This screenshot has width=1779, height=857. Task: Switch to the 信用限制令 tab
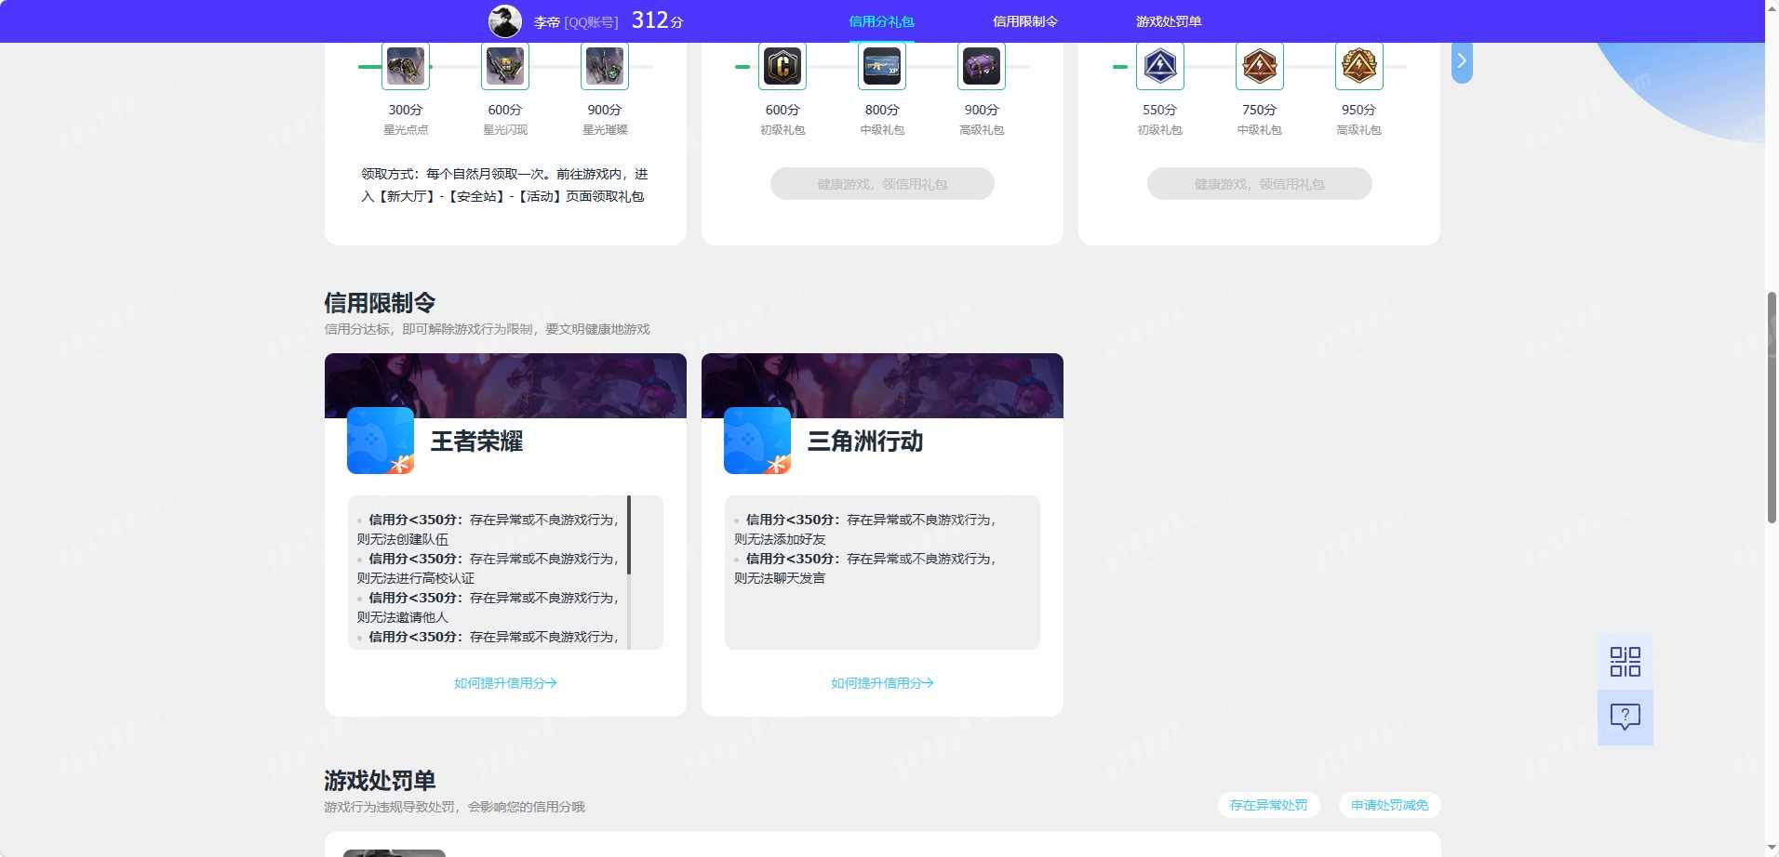click(1025, 21)
